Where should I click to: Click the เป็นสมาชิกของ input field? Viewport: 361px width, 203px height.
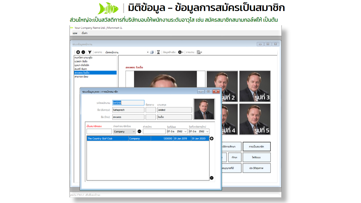point(99,131)
